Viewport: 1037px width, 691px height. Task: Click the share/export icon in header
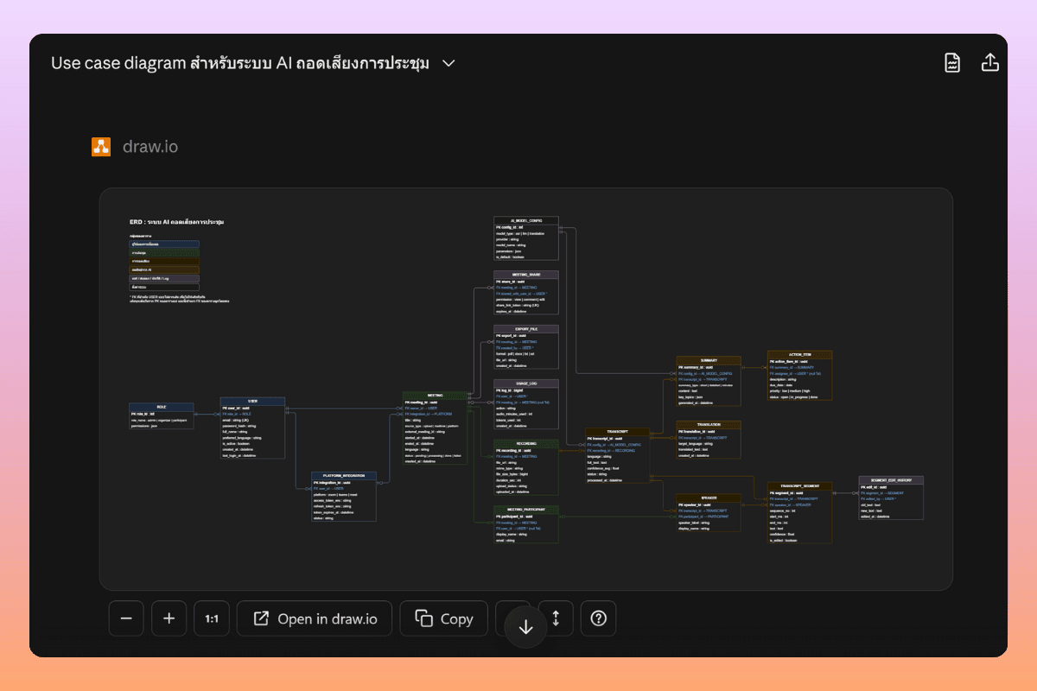click(990, 63)
